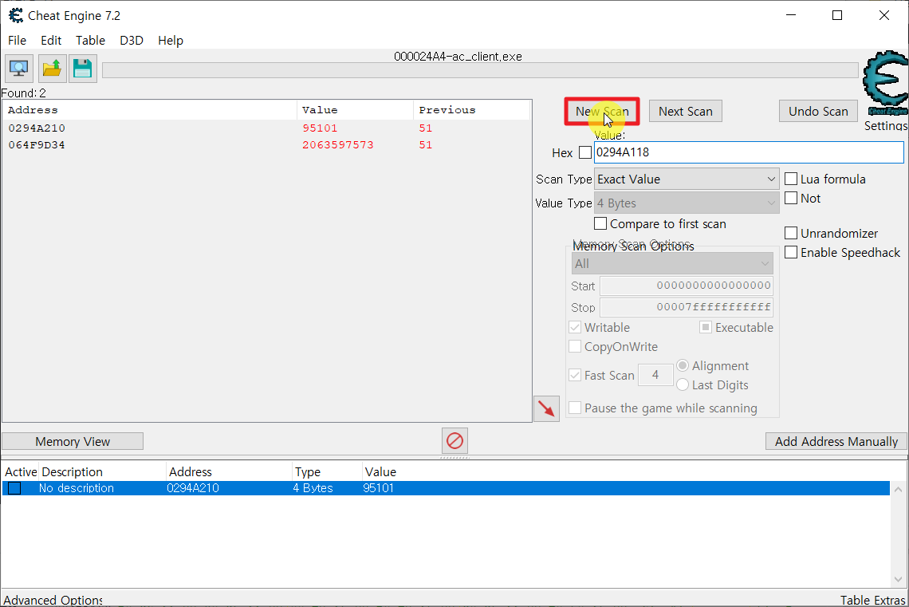
Task: Check Compare to first scan
Action: point(600,224)
